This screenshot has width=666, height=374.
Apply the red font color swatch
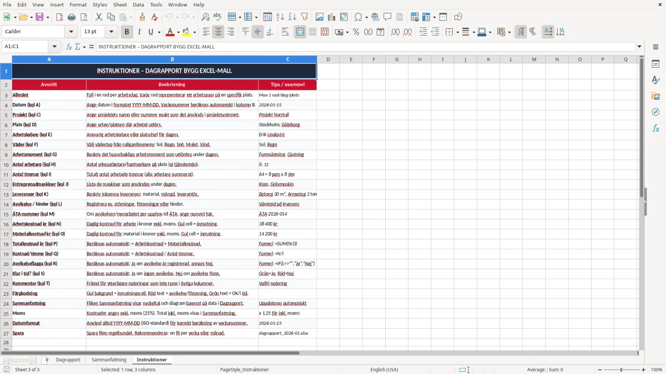170,32
